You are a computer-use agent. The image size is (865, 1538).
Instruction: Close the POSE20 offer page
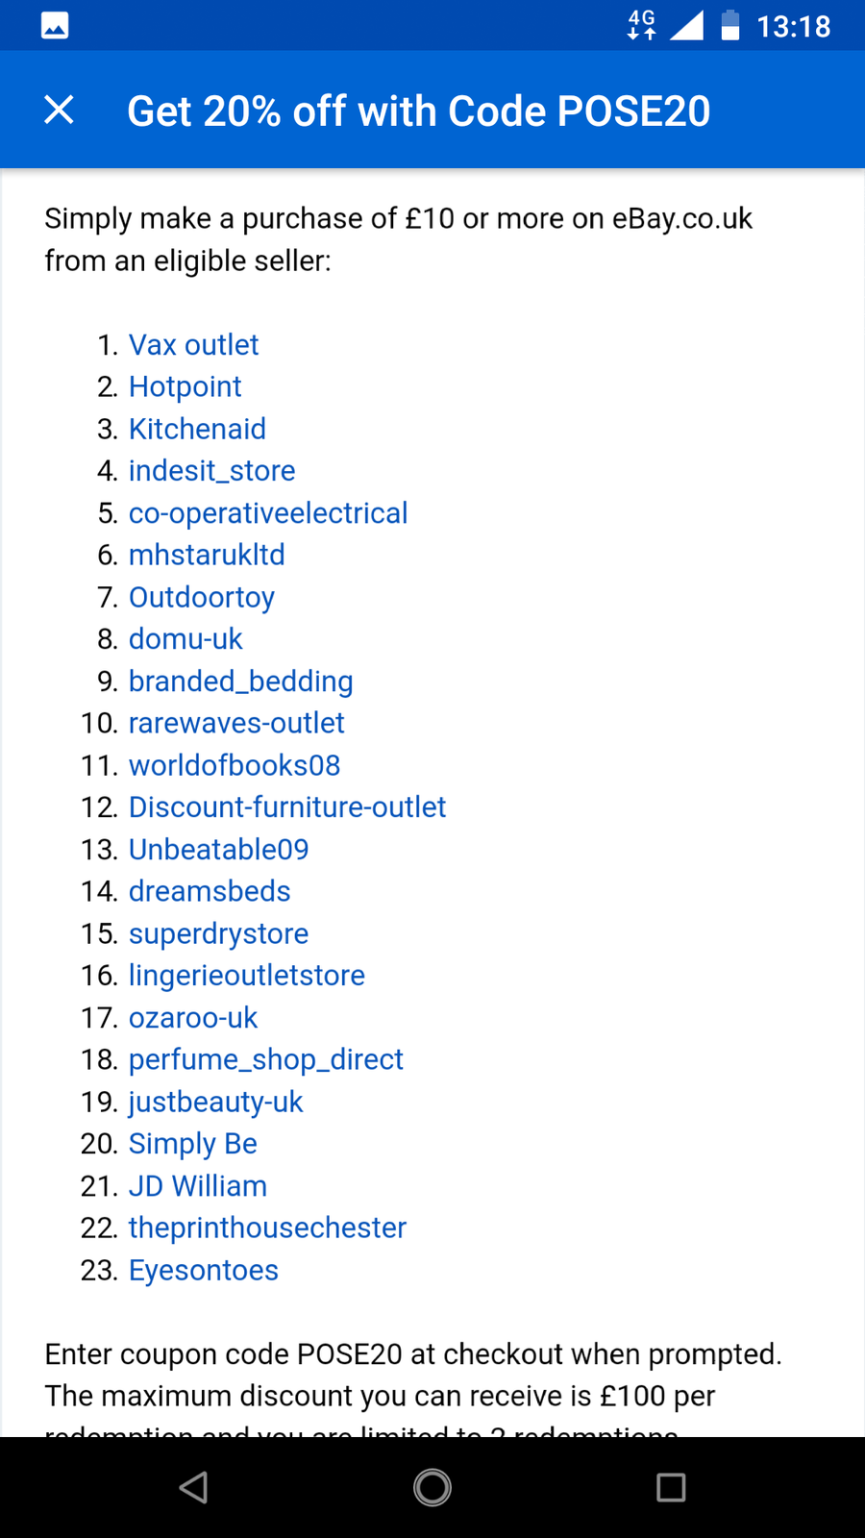pyautogui.click(x=60, y=111)
